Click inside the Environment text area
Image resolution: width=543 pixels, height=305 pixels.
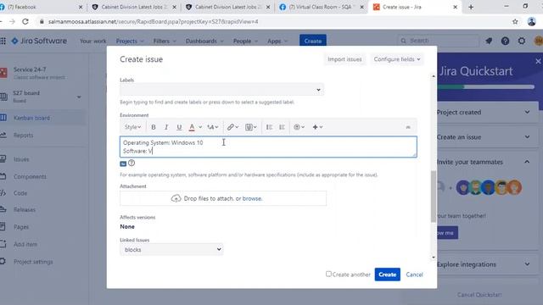pyautogui.click(x=268, y=147)
